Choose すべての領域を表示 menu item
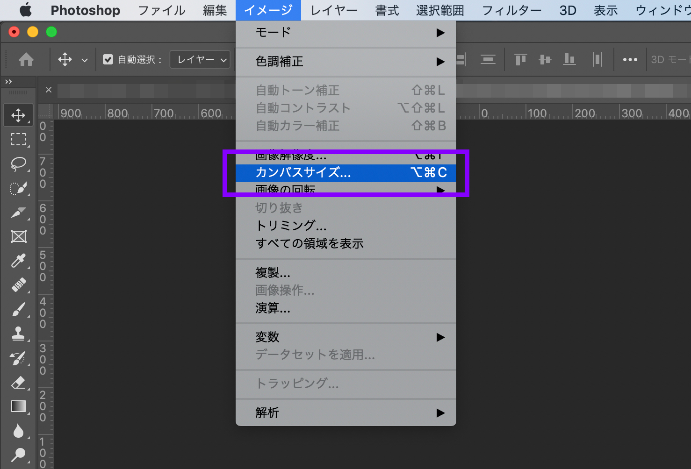Viewport: 691px width, 469px height. coord(346,243)
